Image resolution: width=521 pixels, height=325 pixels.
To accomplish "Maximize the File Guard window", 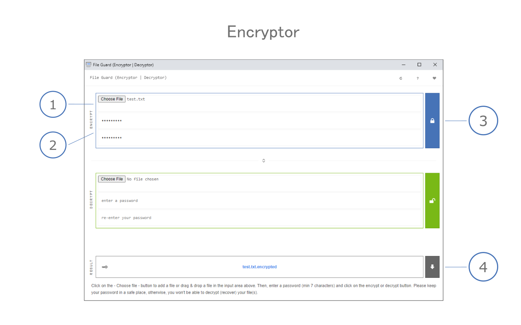I will click(x=419, y=65).
